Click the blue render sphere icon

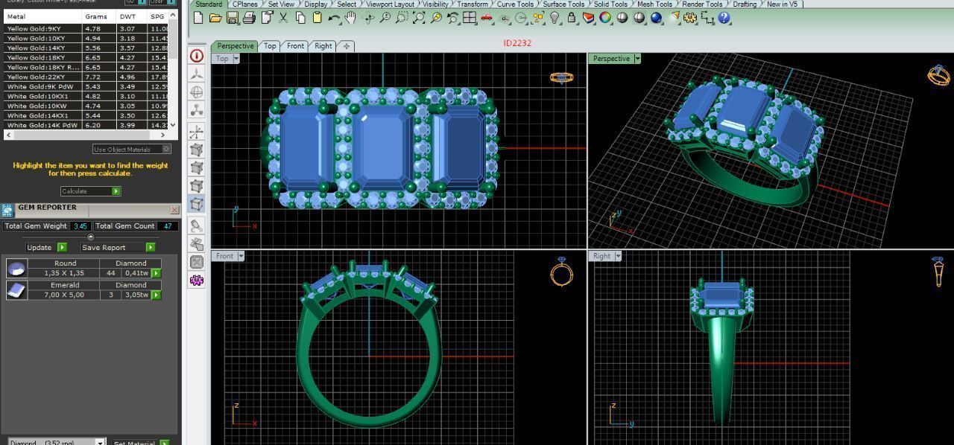click(x=657, y=18)
